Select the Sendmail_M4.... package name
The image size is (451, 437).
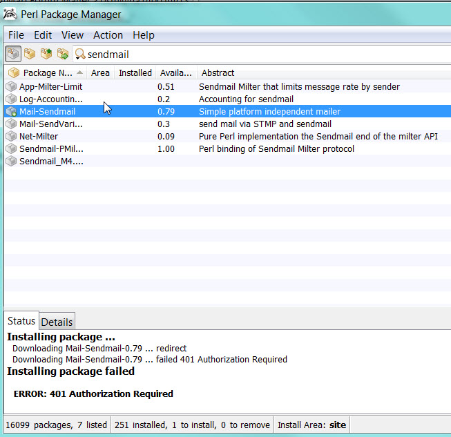[51, 162]
